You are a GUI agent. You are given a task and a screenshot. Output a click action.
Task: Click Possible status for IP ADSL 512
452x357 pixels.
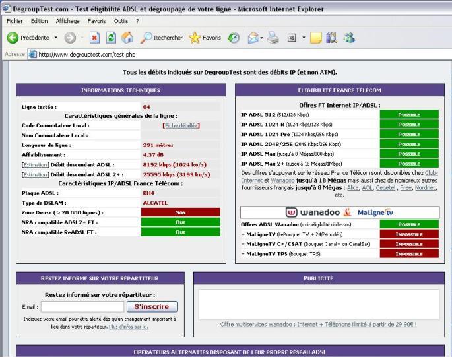coord(409,115)
